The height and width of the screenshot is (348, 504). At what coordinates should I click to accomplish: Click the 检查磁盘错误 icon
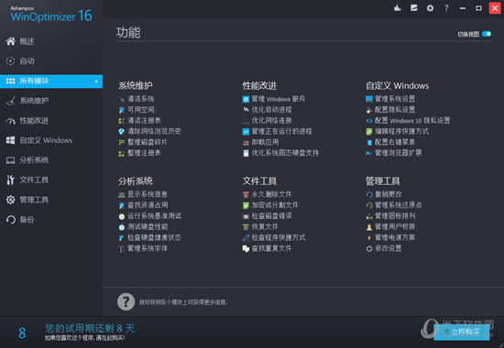pyautogui.click(x=246, y=216)
